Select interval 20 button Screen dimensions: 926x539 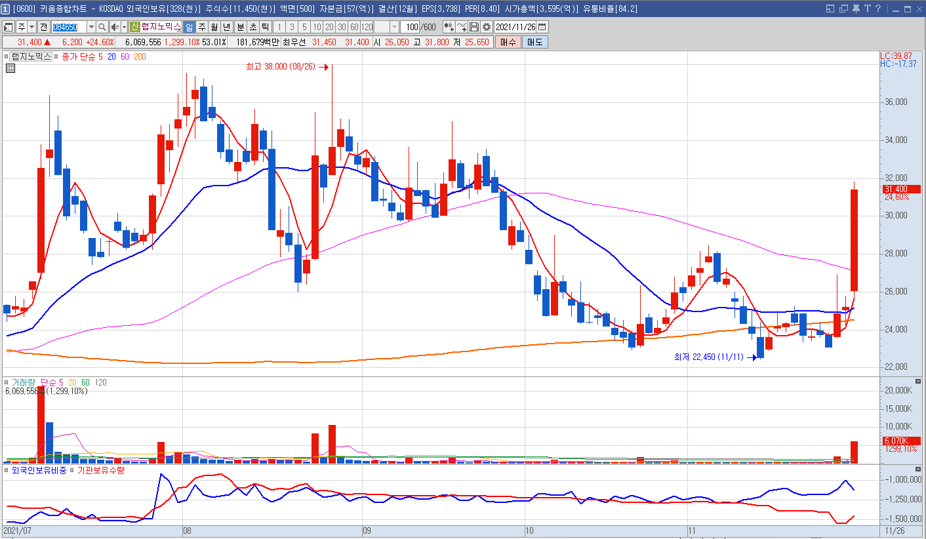329,27
